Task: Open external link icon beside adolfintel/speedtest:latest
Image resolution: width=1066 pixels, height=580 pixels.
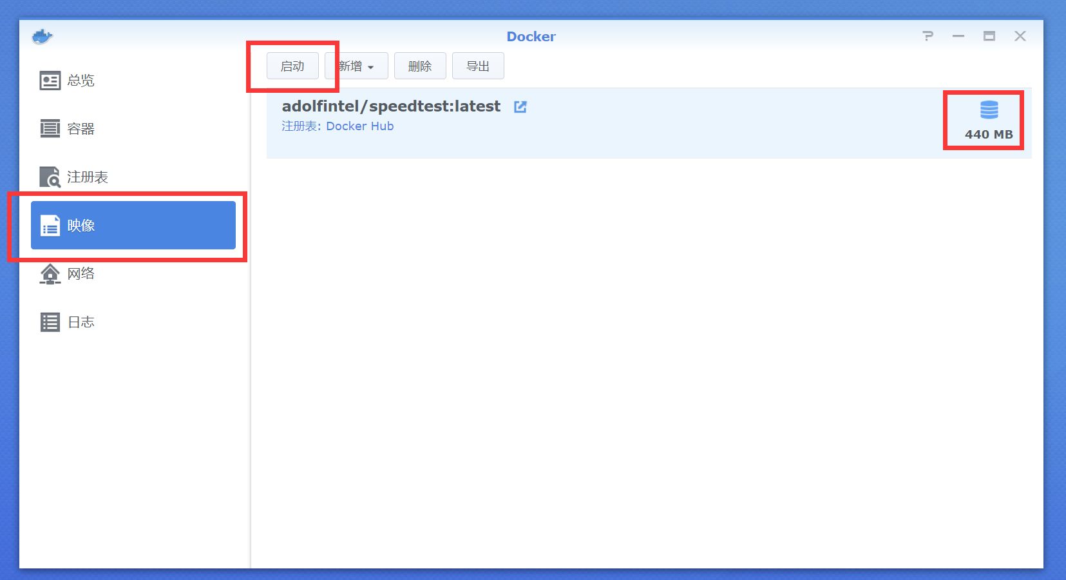Action: (520, 107)
